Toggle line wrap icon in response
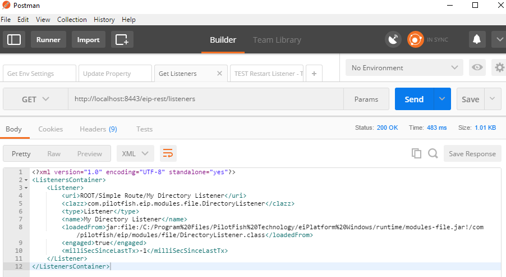Screen dimensions: 506x277 click(168, 153)
